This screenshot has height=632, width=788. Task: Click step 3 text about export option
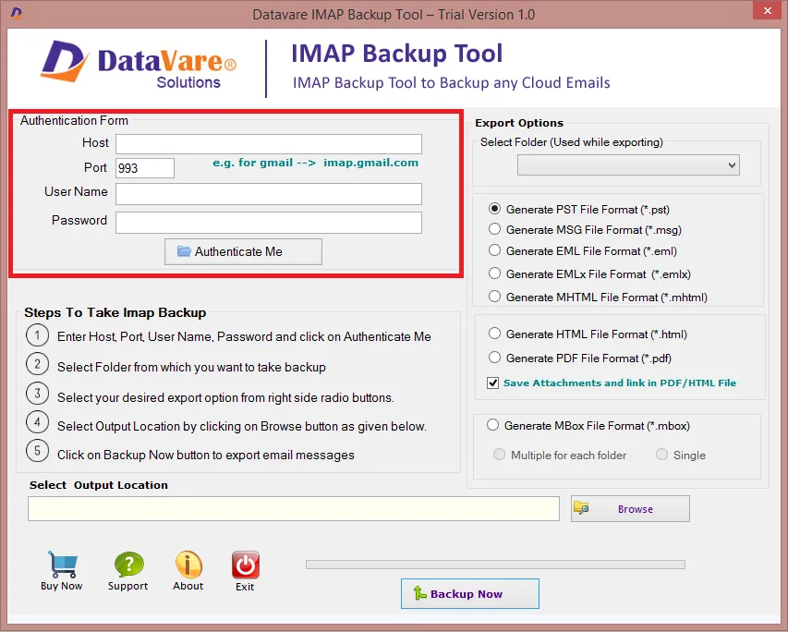tap(225, 397)
